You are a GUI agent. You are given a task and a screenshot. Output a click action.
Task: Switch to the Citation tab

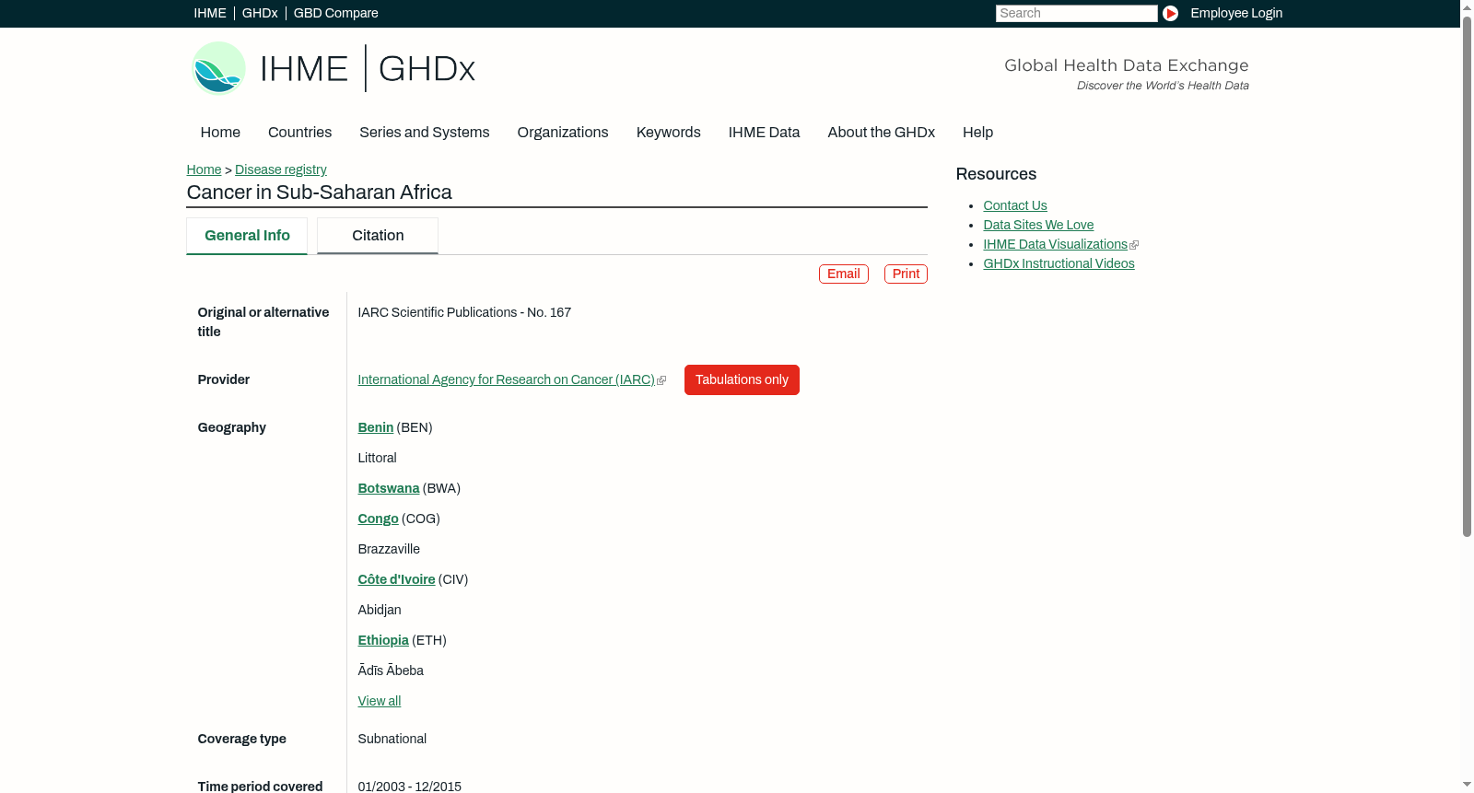pos(378,236)
